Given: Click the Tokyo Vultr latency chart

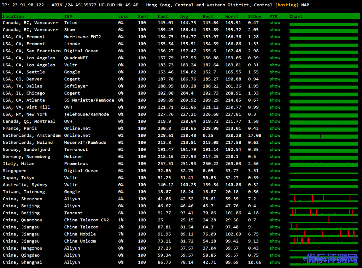Looking at the screenshot, I should (x=324, y=178).
